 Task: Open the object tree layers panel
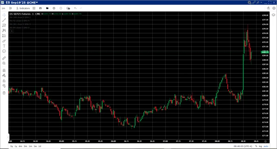tap(273, 15)
